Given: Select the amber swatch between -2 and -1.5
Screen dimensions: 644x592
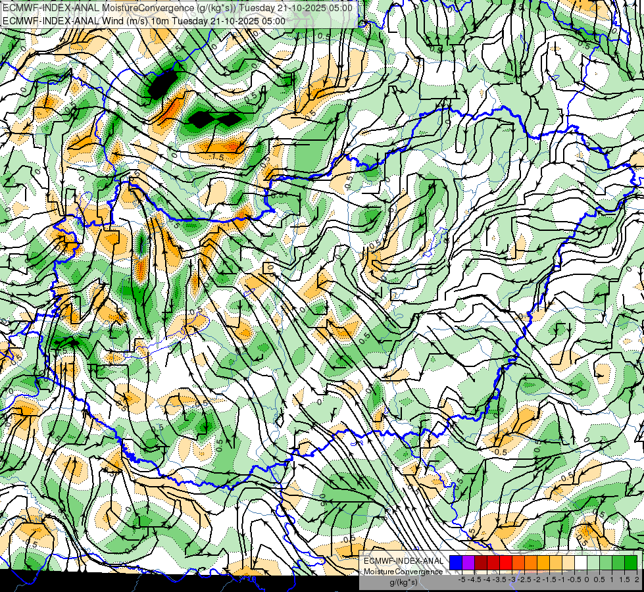Looking at the screenshot, I should [x=543, y=563].
